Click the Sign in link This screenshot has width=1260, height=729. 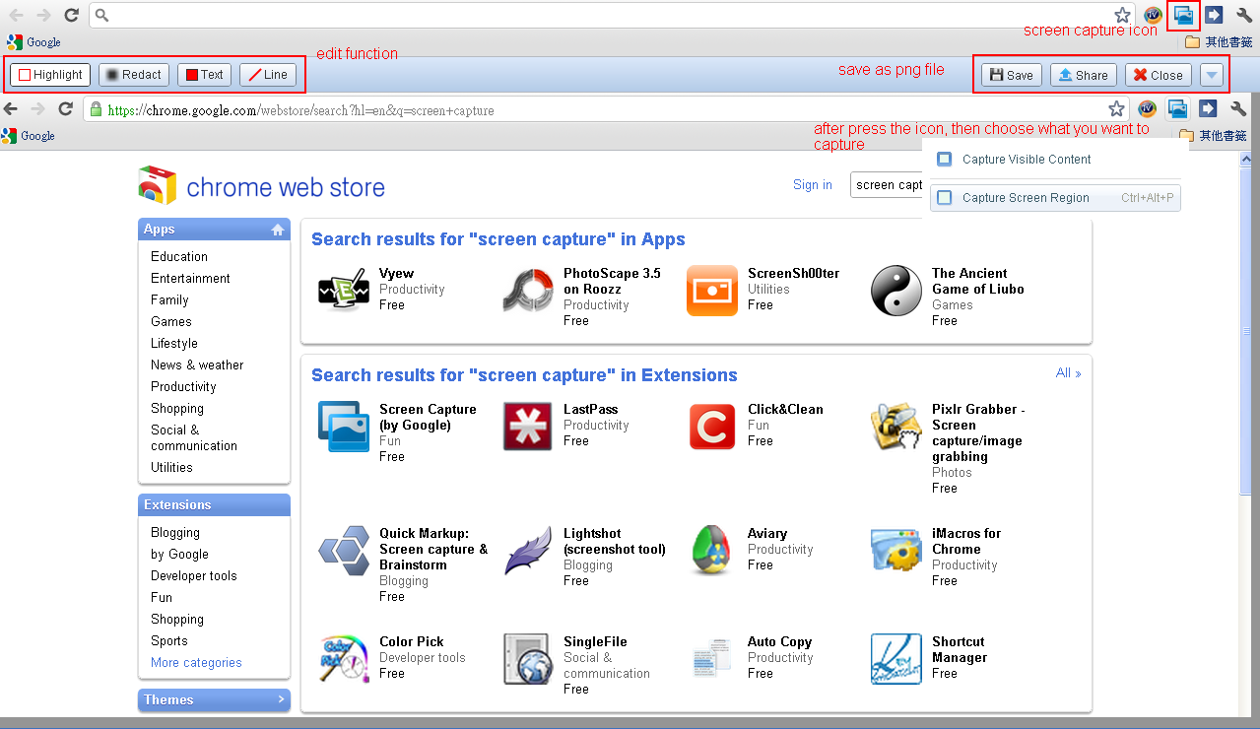tap(812, 184)
